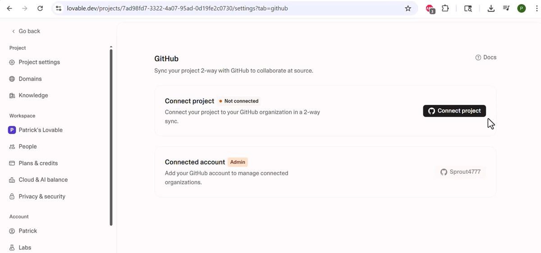The width and height of the screenshot is (541, 253).
Task: Click the sidebar vertical scrollbar
Action: point(111,137)
